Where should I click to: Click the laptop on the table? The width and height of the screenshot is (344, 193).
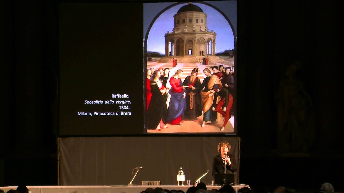point(224,179)
